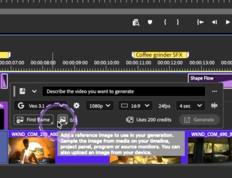Select the WKND_COM_690 clip thumbnail

click(210, 150)
